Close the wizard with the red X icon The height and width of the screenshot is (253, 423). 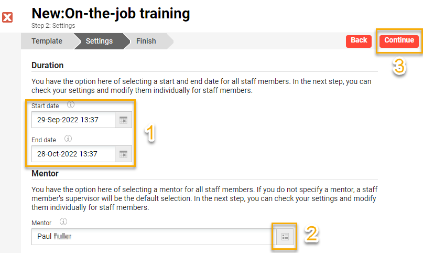(x=7, y=18)
